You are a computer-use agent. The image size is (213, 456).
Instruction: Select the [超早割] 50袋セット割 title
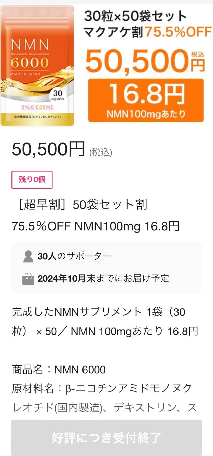[x=79, y=205]
